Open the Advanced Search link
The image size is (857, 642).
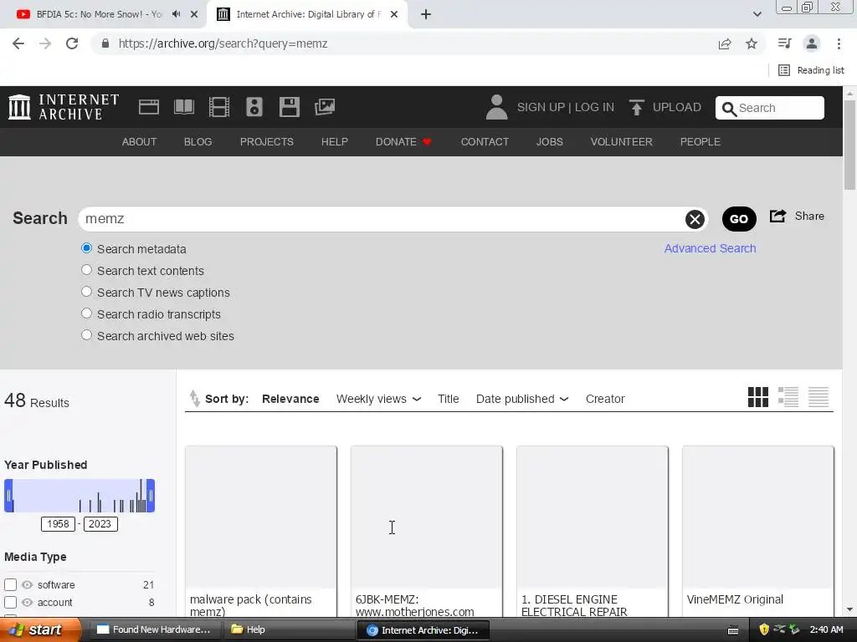point(710,248)
